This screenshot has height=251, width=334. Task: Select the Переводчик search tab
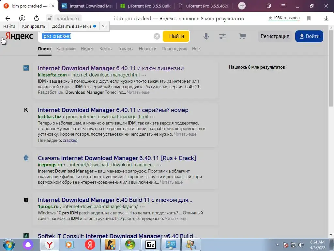(x=174, y=49)
